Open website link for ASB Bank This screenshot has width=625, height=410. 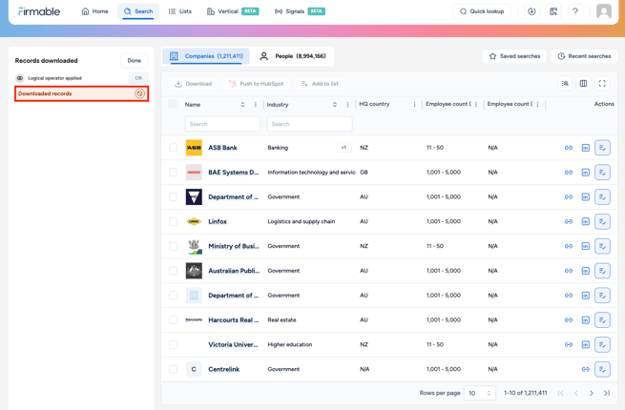(x=569, y=148)
